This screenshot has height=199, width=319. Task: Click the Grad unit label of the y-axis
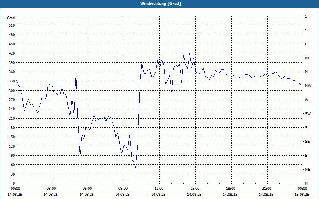coord(11,18)
